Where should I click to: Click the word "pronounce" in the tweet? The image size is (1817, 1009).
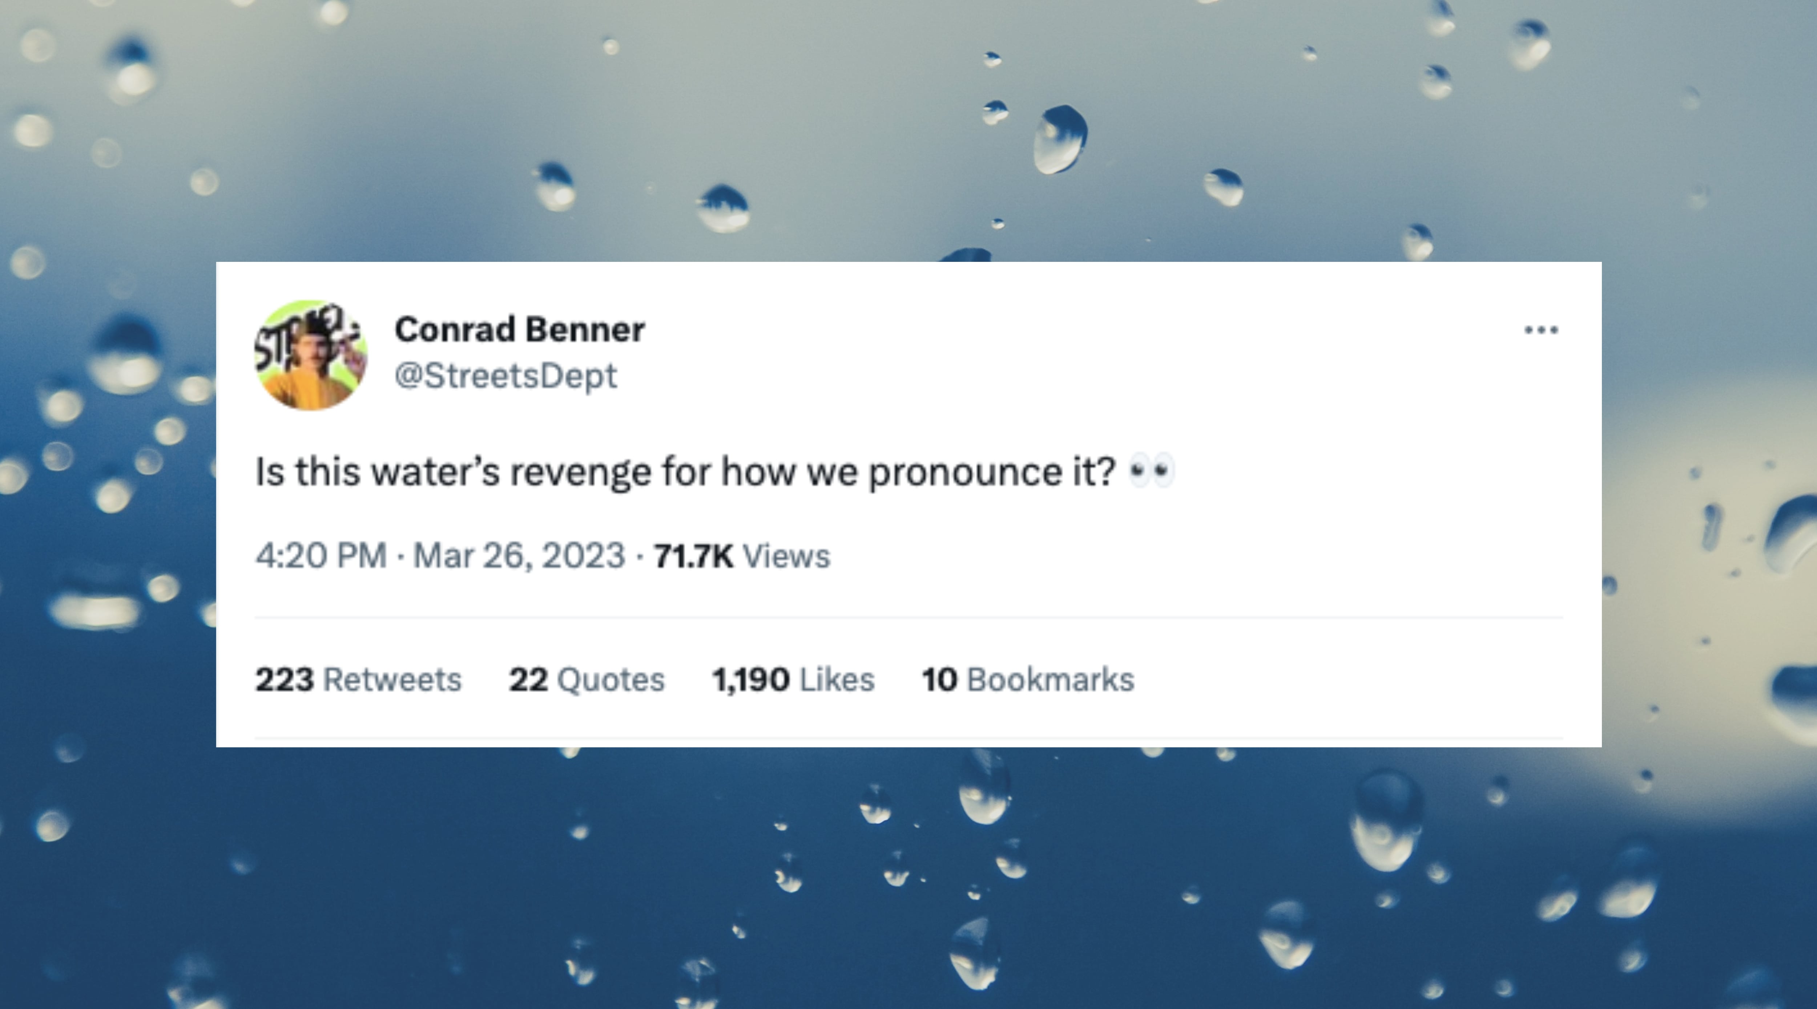click(964, 472)
